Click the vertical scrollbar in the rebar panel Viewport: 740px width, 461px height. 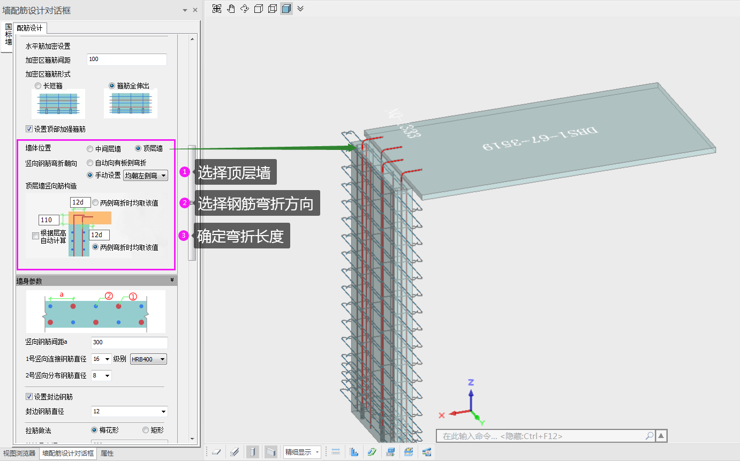[192, 203]
